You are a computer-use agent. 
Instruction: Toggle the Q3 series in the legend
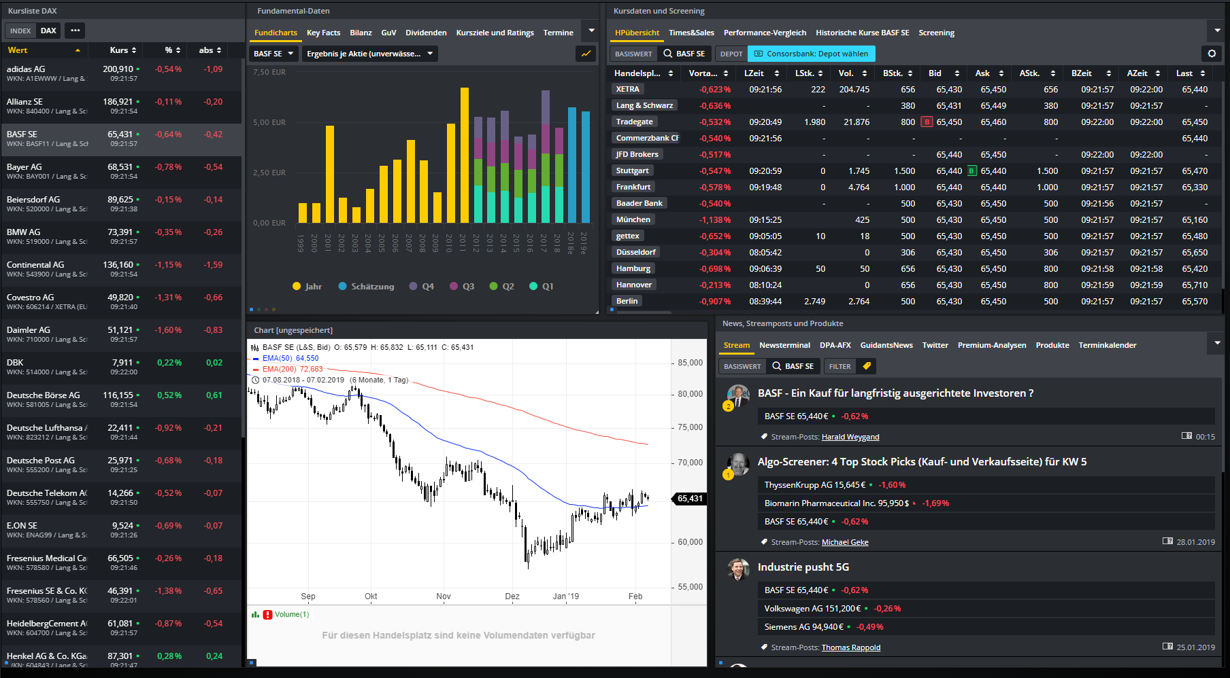(462, 287)
